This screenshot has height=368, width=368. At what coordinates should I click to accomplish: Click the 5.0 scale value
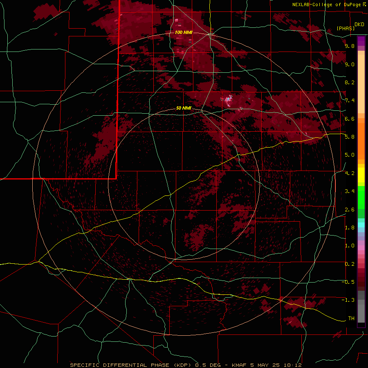[350, 155]
